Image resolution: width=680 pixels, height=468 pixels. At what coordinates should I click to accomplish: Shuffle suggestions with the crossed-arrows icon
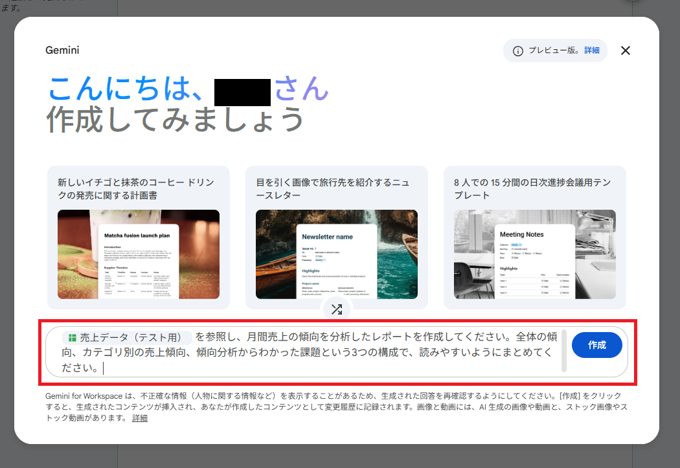coord(337,309)
